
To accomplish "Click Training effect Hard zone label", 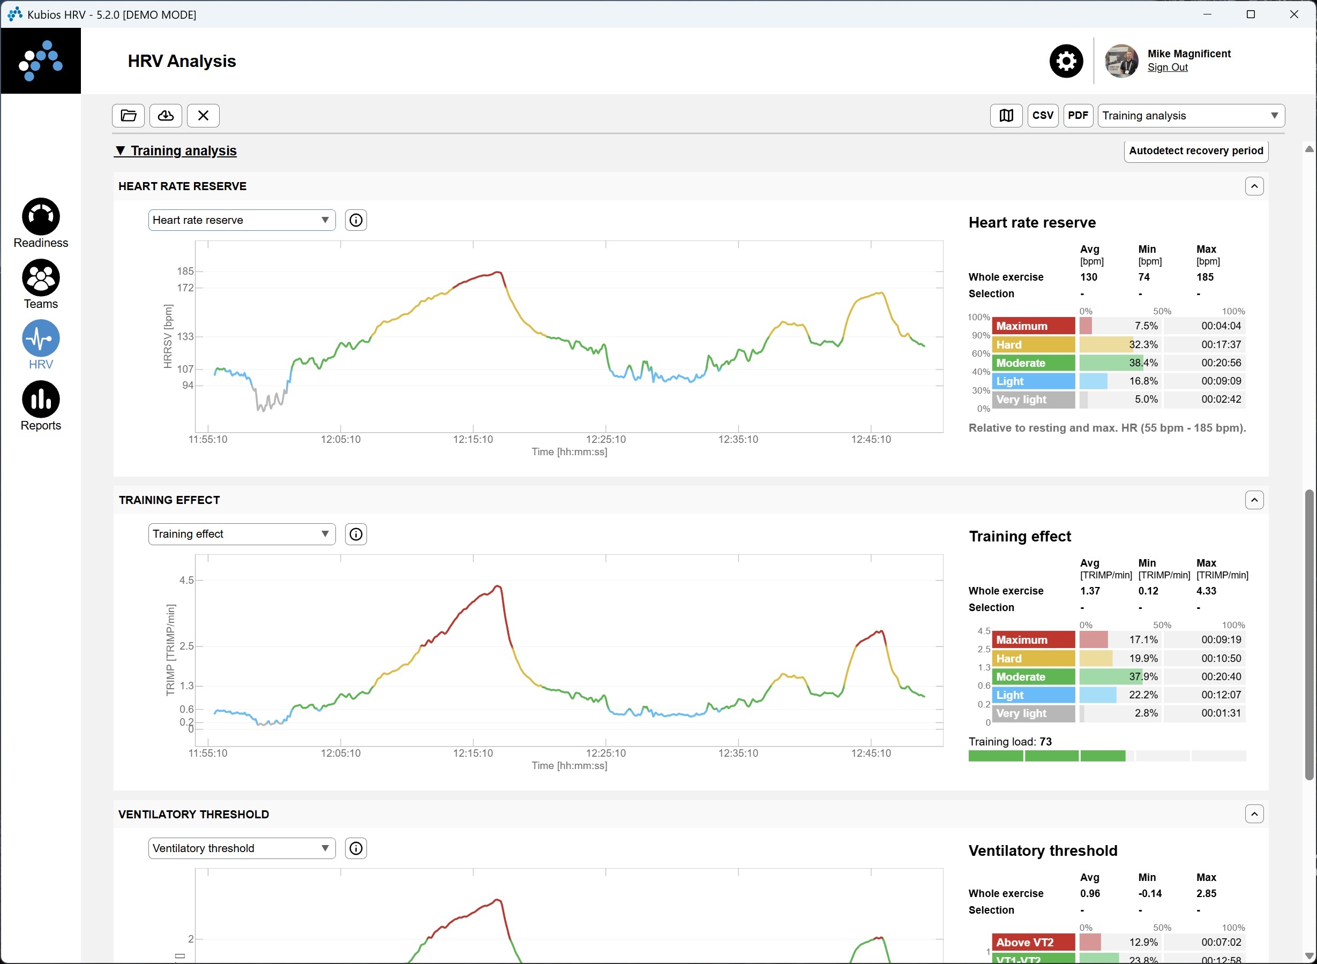I will tap(1034, 658).
